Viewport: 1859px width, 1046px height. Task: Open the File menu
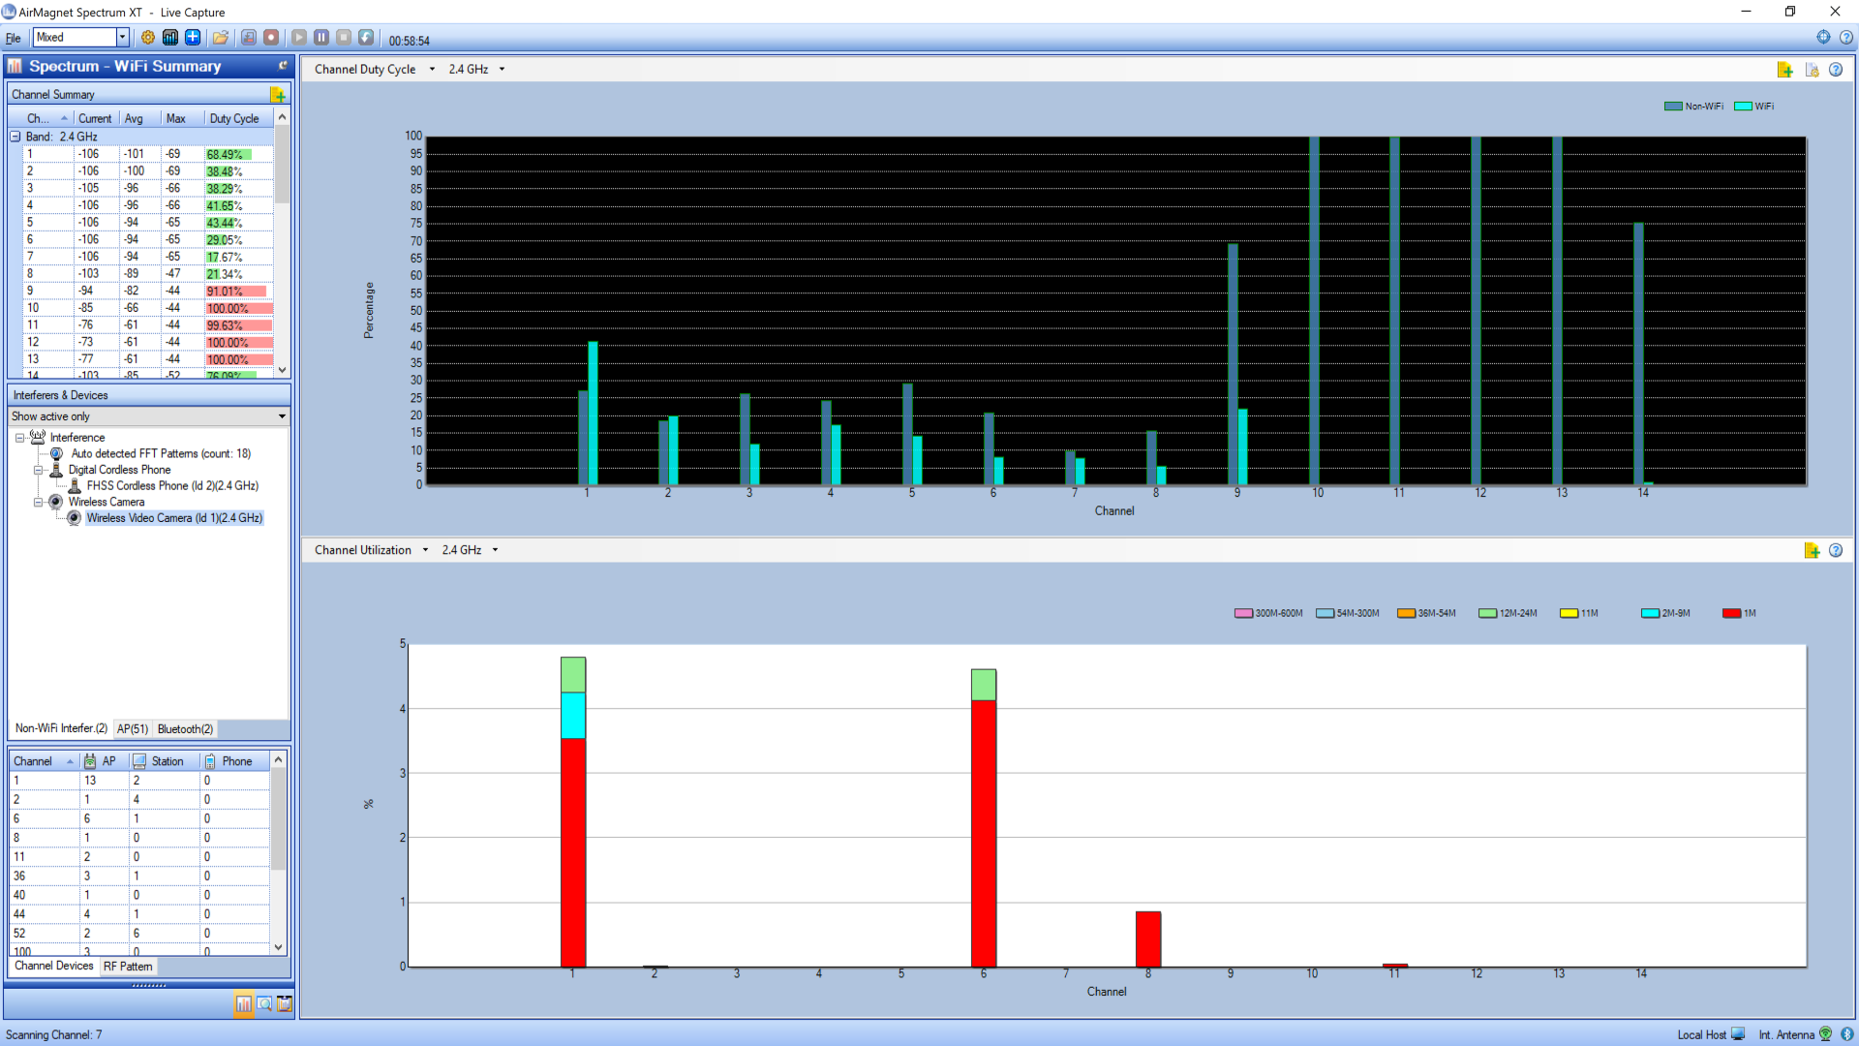pyautogui.click(x=13, y=38)
